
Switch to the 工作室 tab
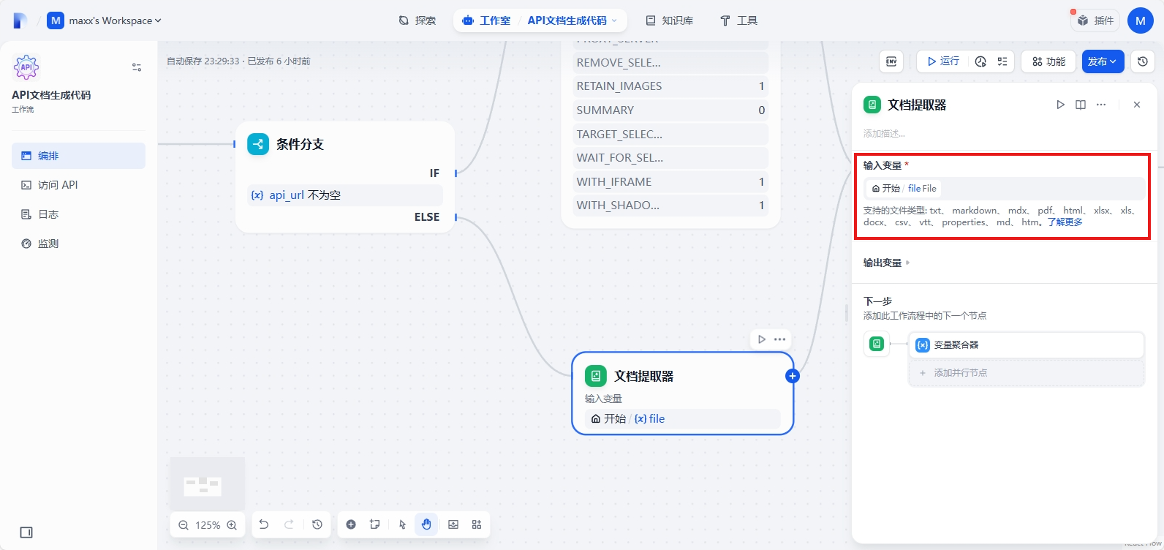pos(487,20)
